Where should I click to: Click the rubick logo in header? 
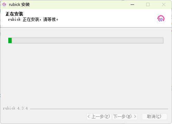[161, 19]
